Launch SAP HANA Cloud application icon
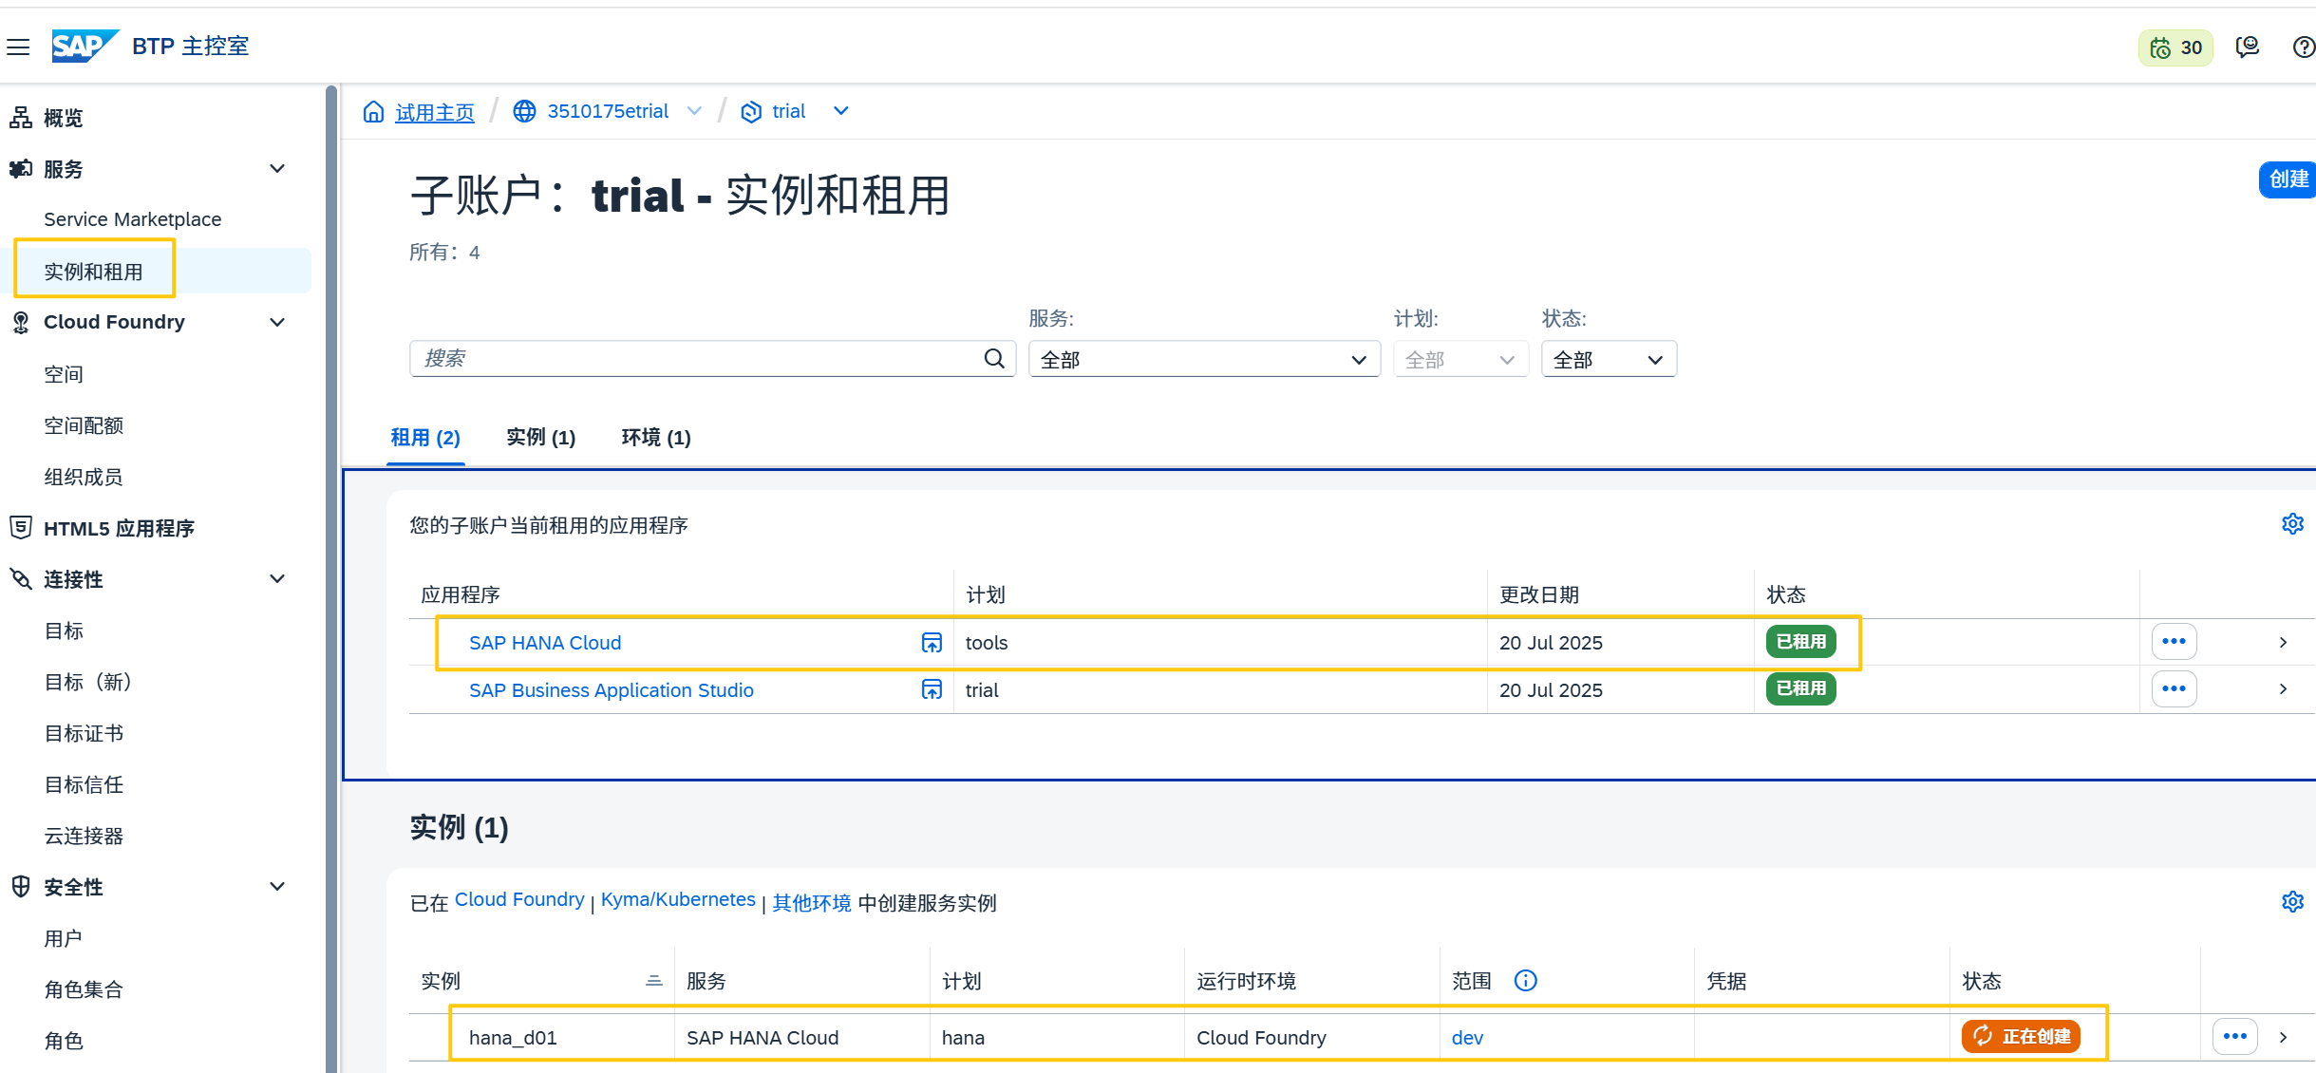Screen dimensions: 2316x1073 pos(932,643)
